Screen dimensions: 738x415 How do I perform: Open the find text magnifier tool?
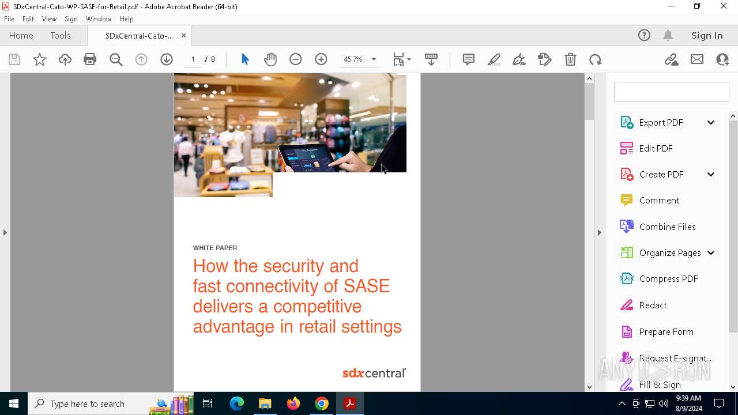116,59
